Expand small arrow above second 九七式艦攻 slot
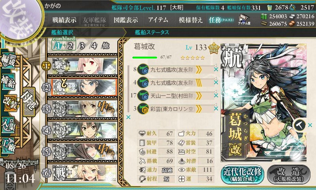Image resolution: width=316 pixels, height=190 pixels. pos(215,78)
